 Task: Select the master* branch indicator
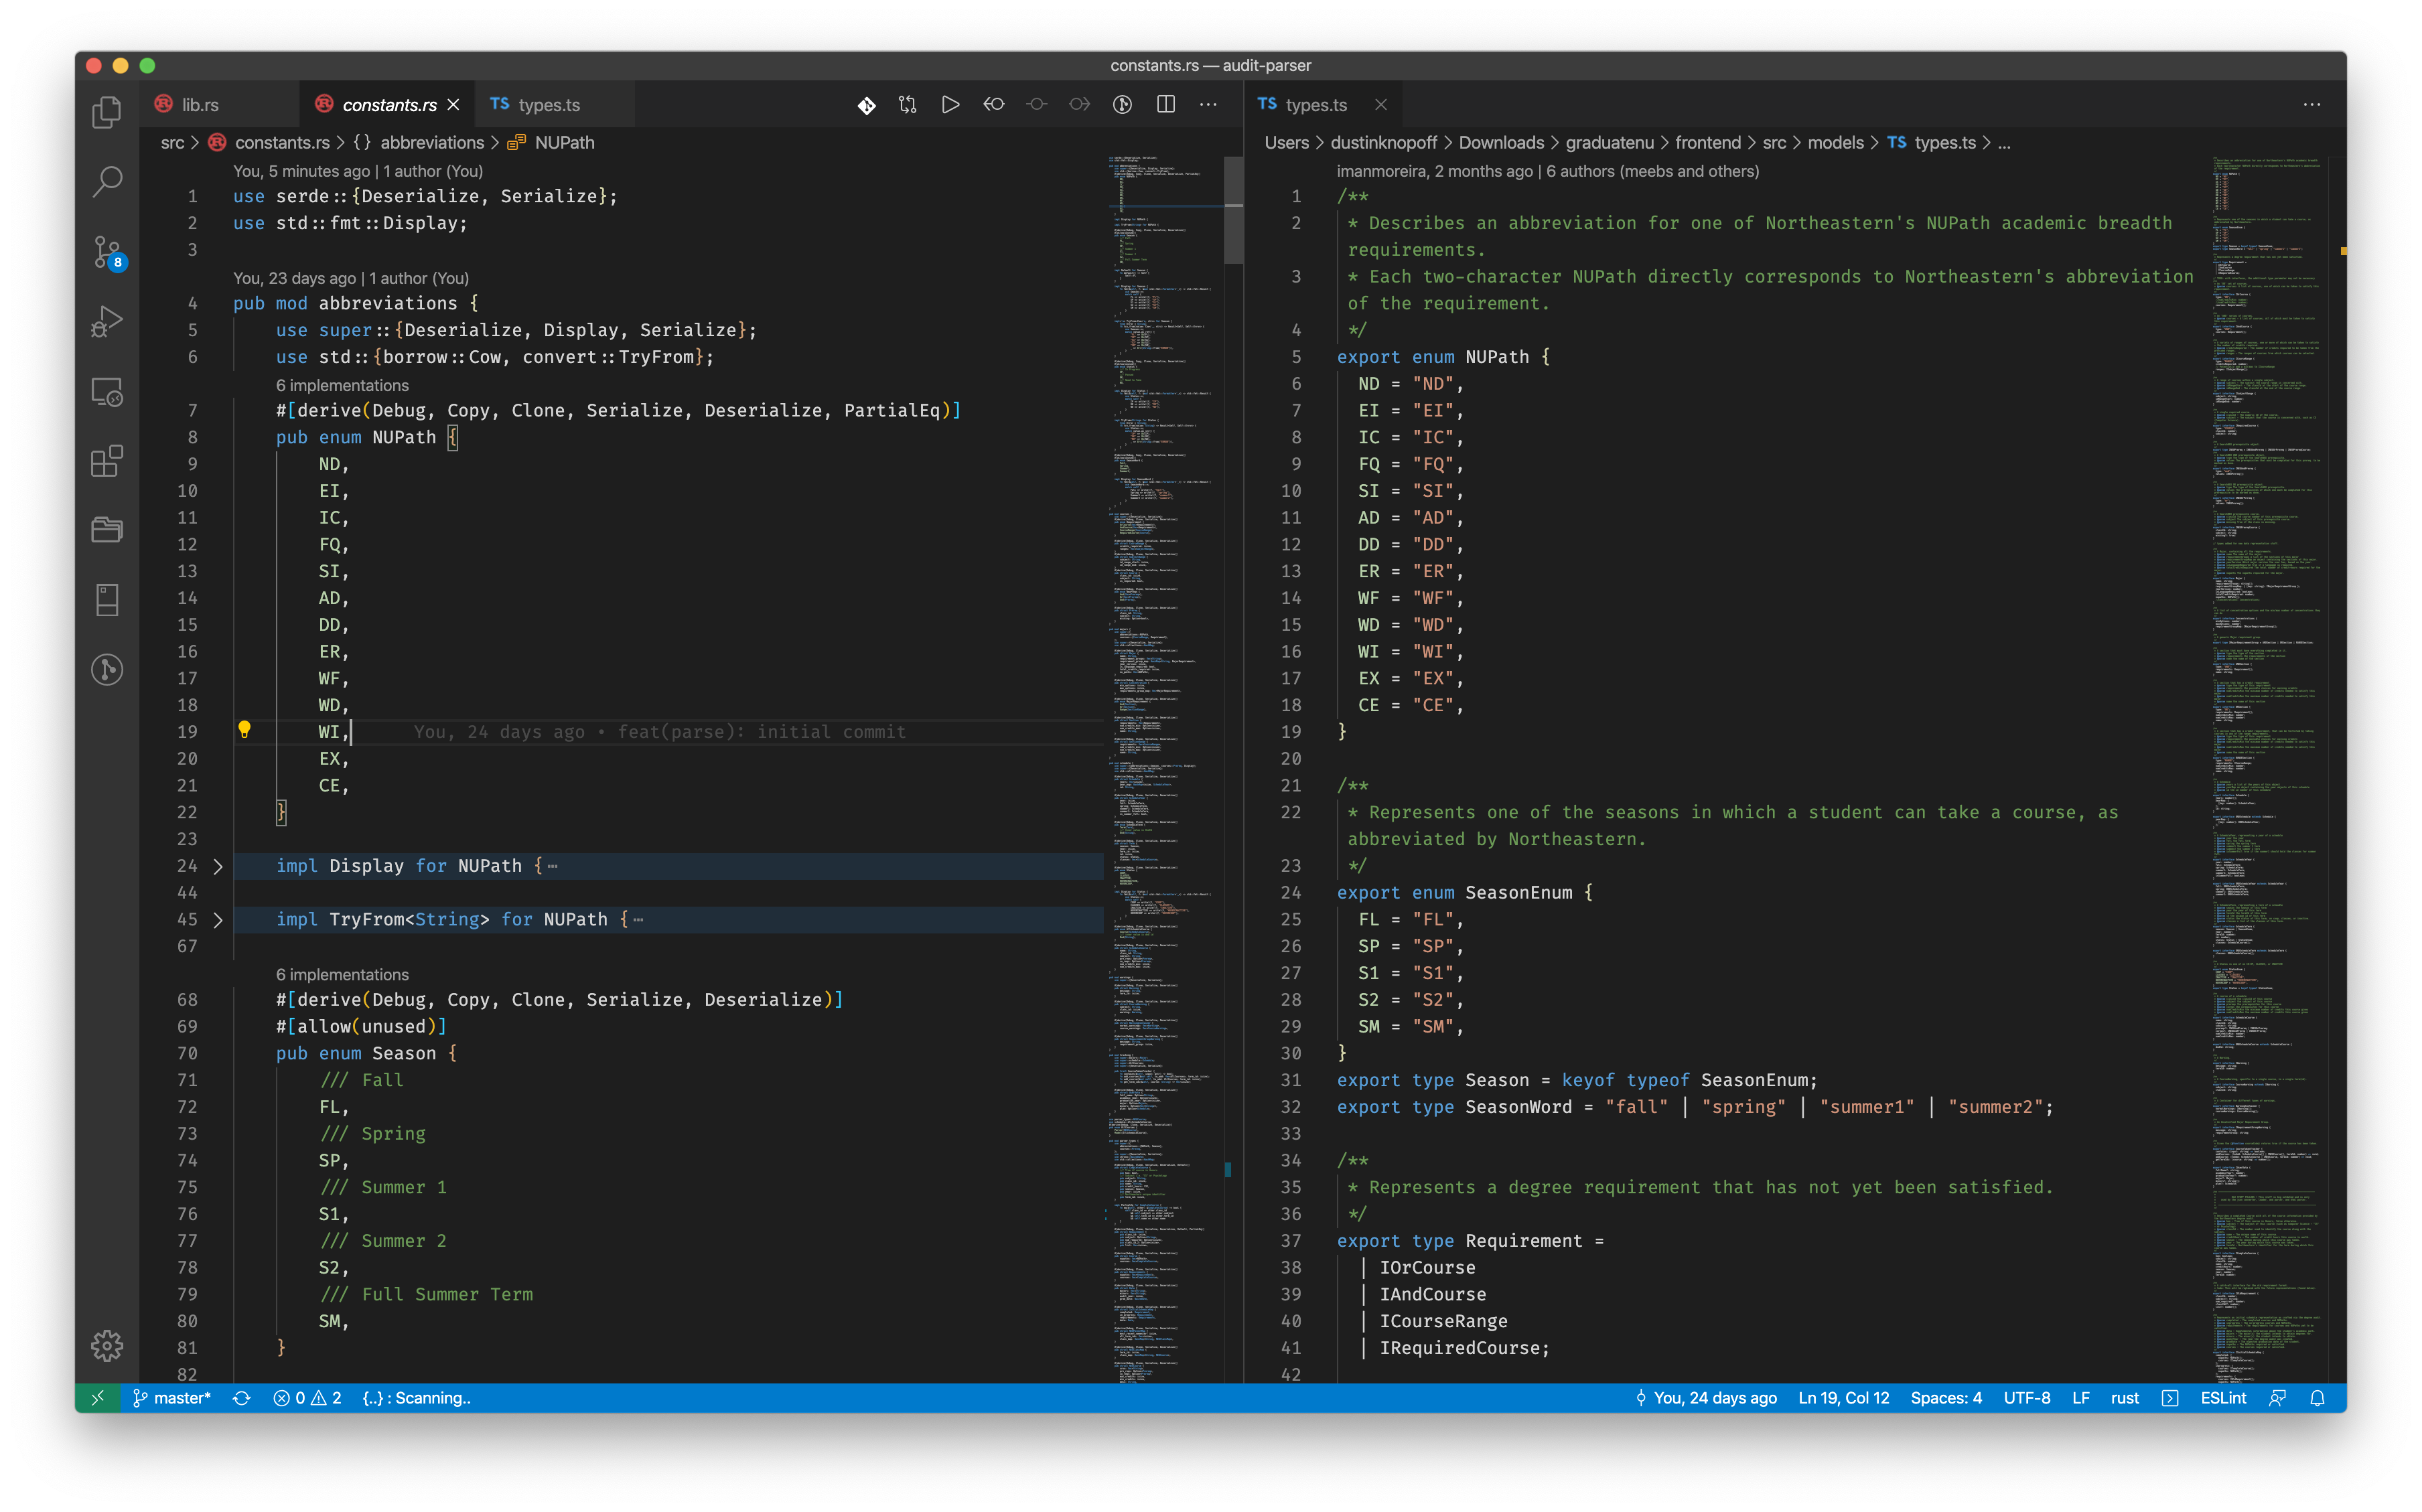coord(171,1397)
